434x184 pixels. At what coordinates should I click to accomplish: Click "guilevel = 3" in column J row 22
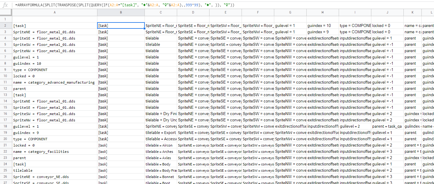pos(387,151)
